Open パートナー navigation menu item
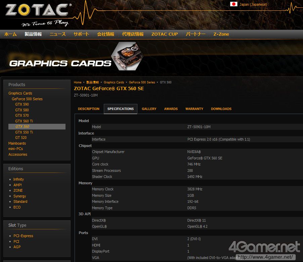This screenshot has width=303, height=262. click(196, 34)
